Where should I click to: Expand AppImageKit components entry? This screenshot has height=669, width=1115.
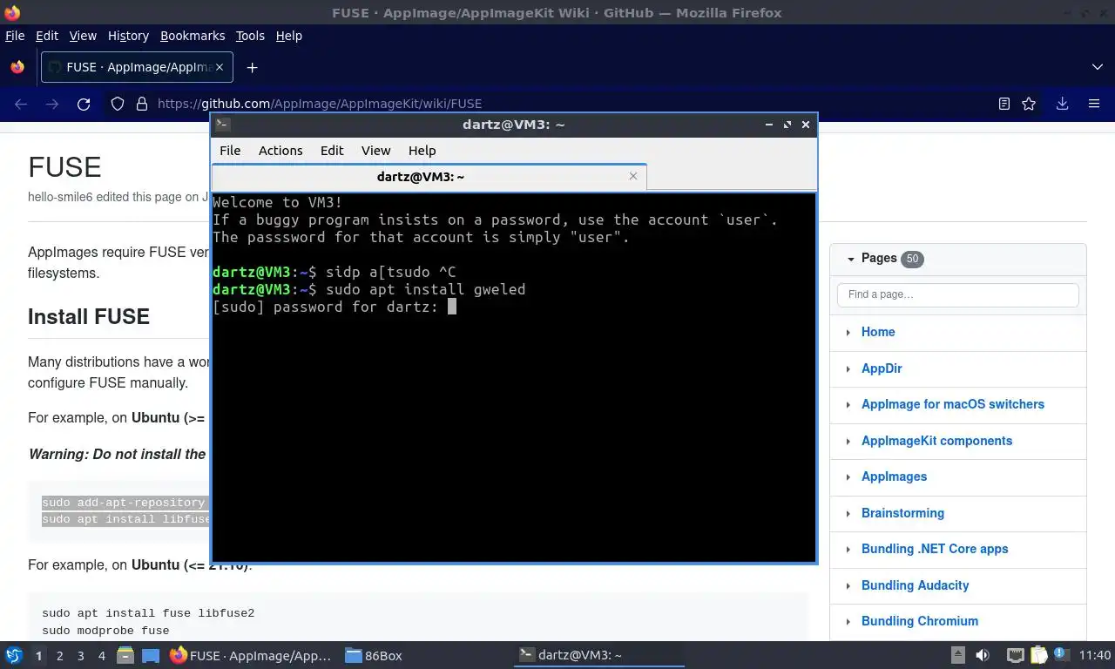[x=848, y=441]
